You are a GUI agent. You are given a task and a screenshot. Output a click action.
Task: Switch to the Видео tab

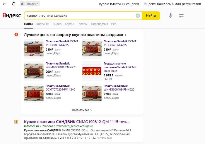tap(57, 24)
